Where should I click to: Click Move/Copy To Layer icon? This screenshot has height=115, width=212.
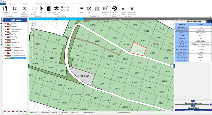pos(56,9)
